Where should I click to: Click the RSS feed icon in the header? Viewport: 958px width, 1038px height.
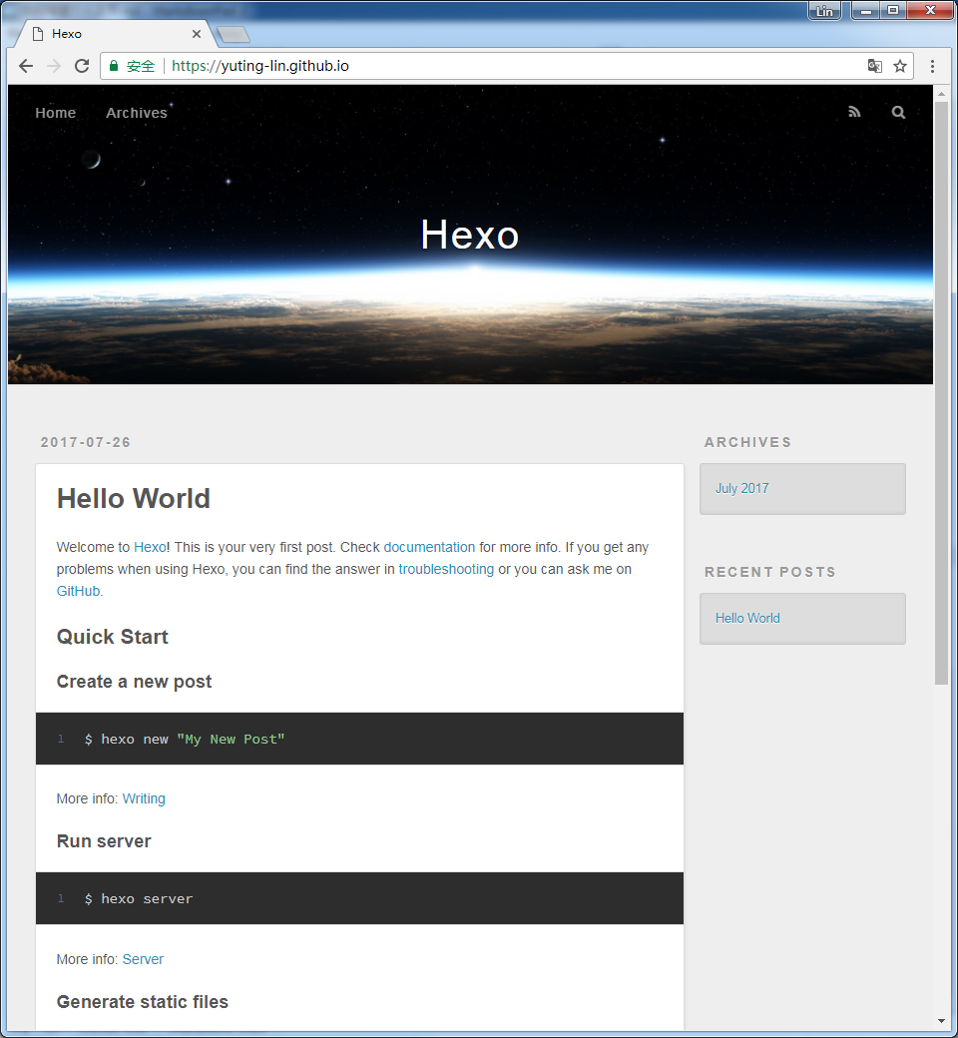point(855,112)
